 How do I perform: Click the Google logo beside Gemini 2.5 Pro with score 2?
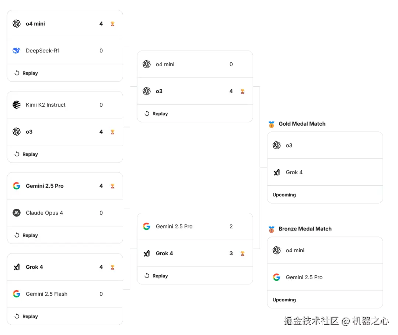147,226
